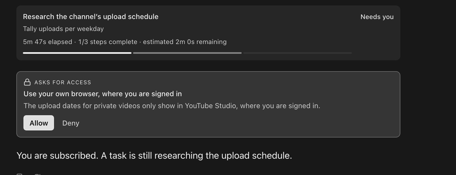Click the partially visible copy icon below message
This screenshot has height=175, width=456.
[x=19, y=174]
